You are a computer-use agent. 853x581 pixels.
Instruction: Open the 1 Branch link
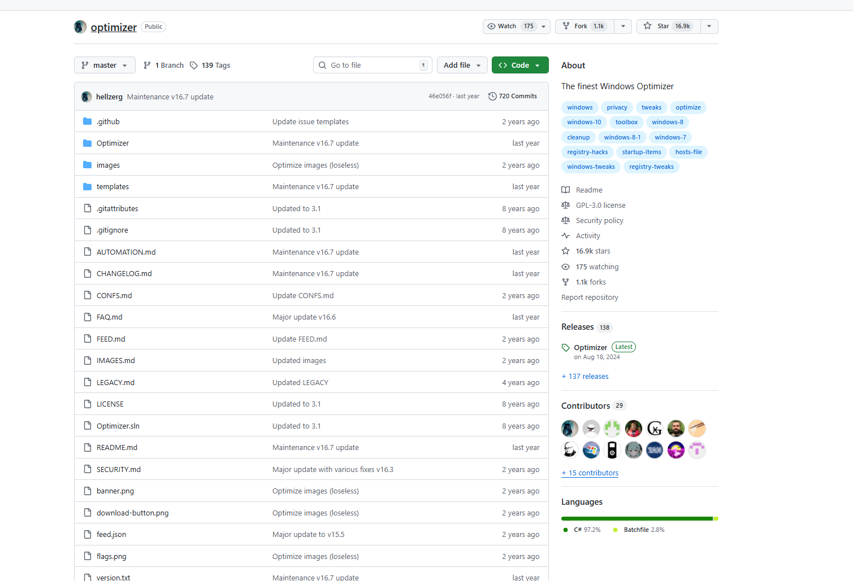click(163, 65)
